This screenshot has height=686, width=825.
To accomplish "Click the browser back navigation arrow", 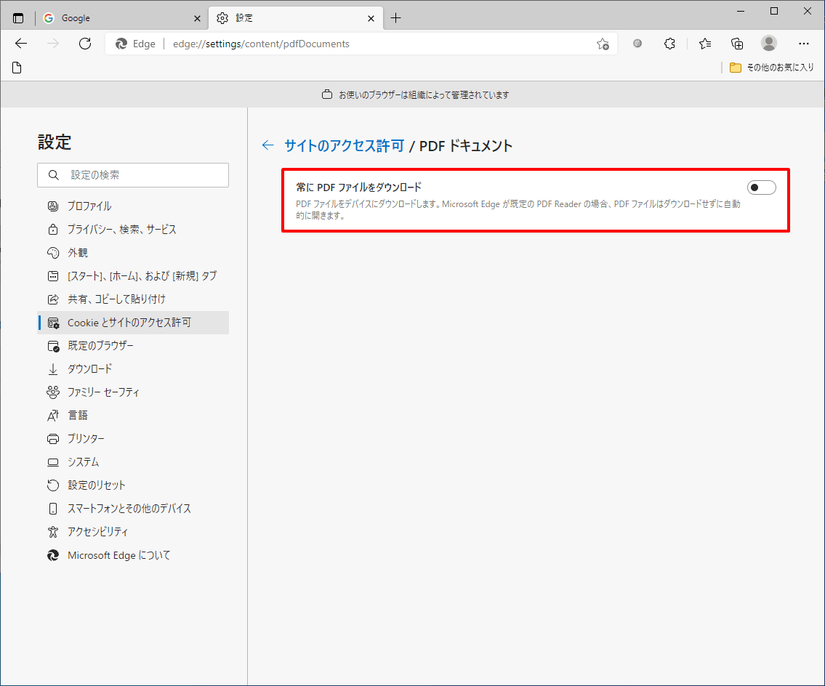I will coord(20,44).
